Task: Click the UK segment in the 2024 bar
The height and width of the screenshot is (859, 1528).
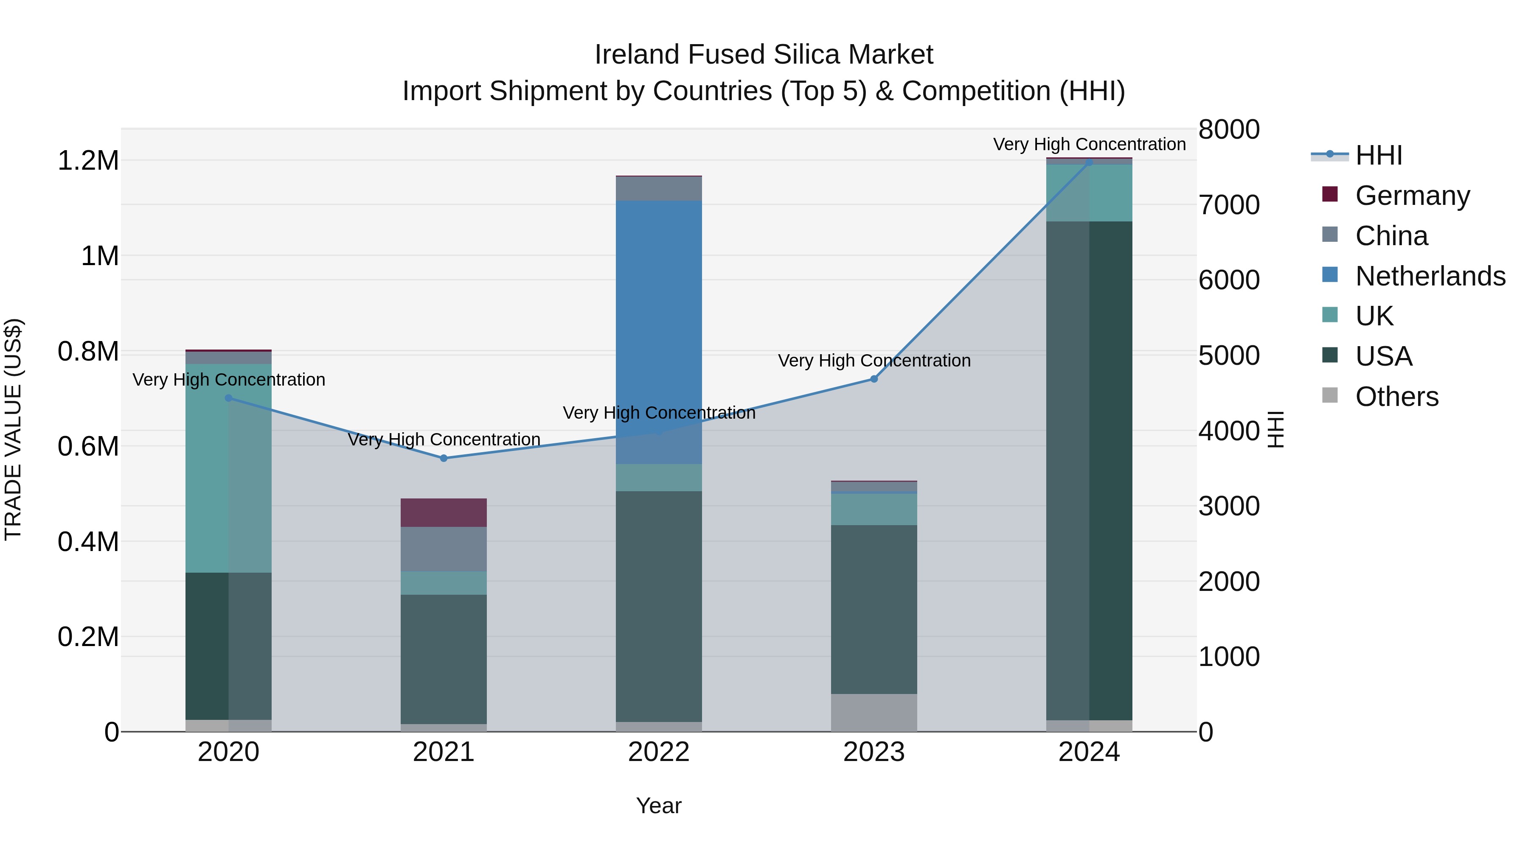Action: [x=1089, y=193]
